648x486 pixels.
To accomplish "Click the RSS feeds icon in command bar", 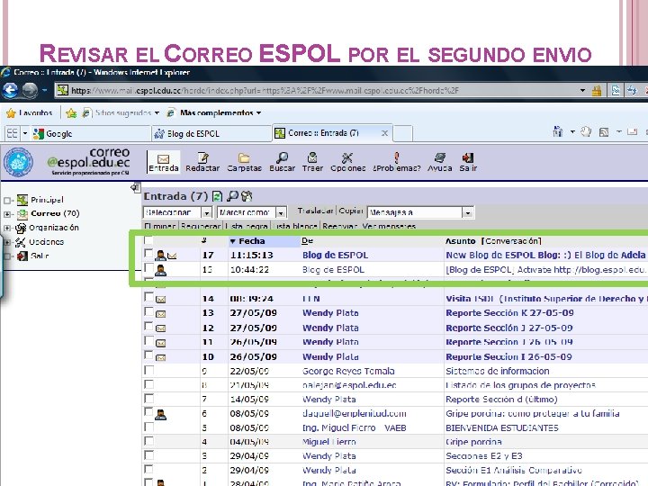I will click(604, 132).
